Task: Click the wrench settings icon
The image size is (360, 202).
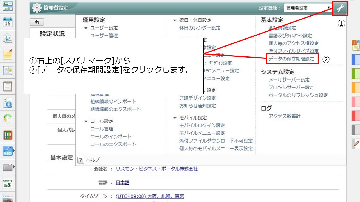Action: (340, 8)
